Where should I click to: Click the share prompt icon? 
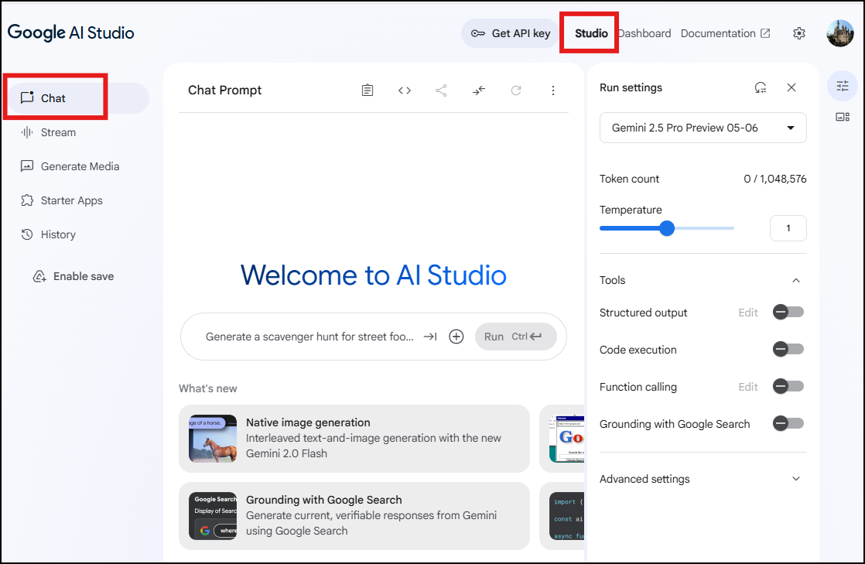click(x=441, y=91)
